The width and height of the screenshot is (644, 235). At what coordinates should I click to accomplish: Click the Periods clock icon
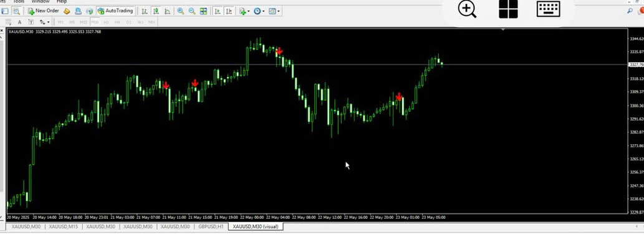(x=257, y=11)
